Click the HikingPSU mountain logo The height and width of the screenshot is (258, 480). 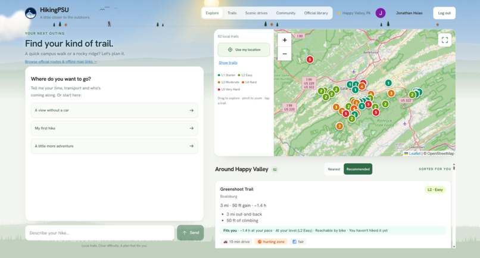pos(30,13)
